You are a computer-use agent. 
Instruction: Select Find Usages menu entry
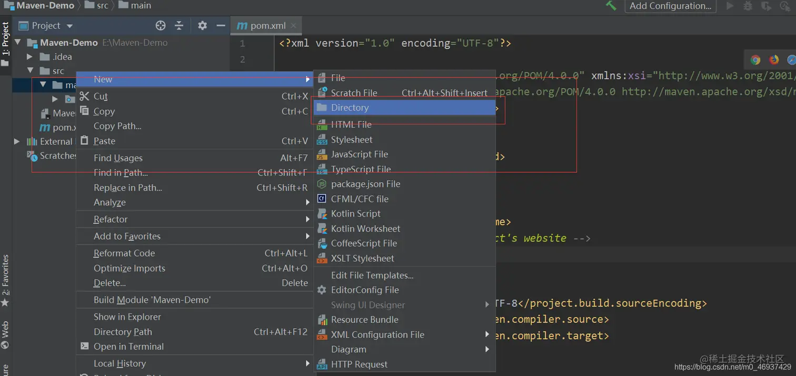pyautogui.click(x=195, y=158)
